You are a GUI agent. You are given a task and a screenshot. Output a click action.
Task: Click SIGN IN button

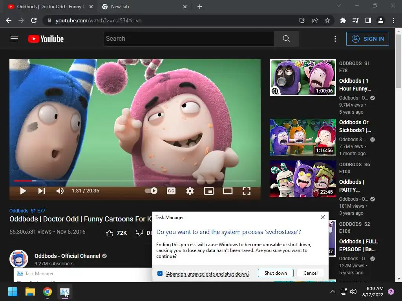[x=367, y=39]
